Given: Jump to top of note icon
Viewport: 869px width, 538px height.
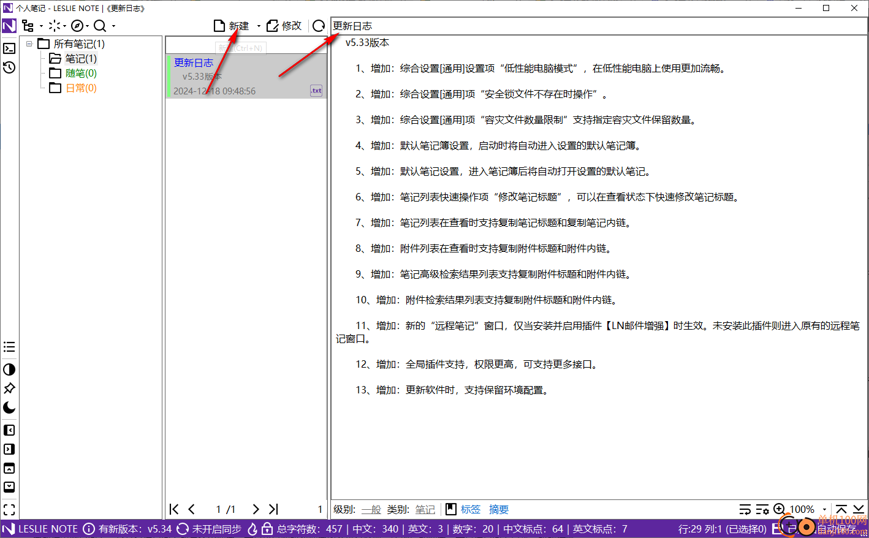Looking at the screenshot, I should click(841, 509).
